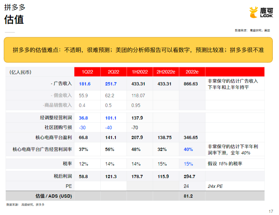
Task: Select the note '24x PE'
Action: (x=215, y=186)
